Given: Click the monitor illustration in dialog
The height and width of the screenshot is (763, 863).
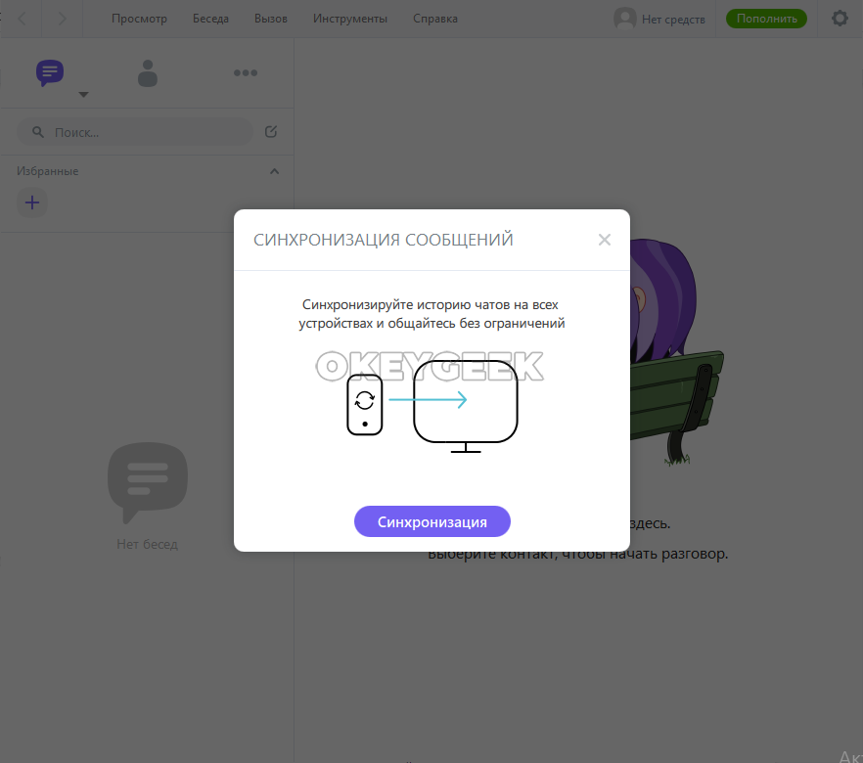Looking at the screenshot, I should [466, 407].
